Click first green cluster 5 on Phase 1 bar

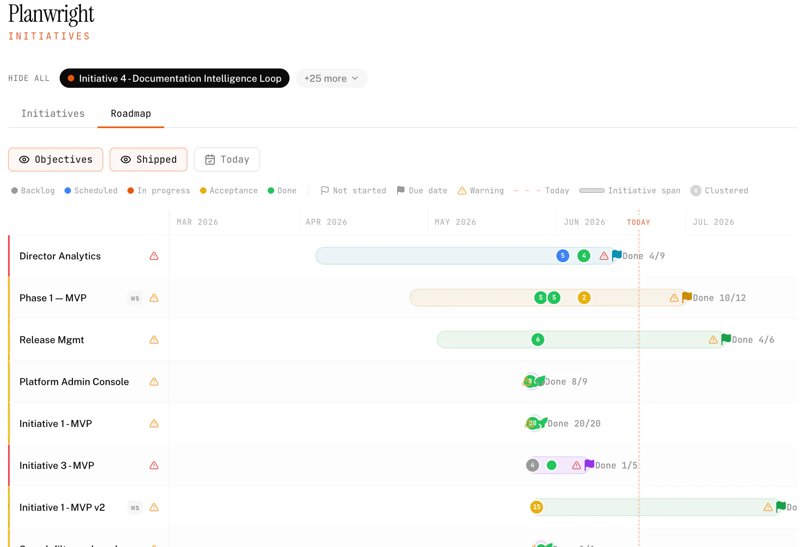pyautogui.click(x=541, y=298)
